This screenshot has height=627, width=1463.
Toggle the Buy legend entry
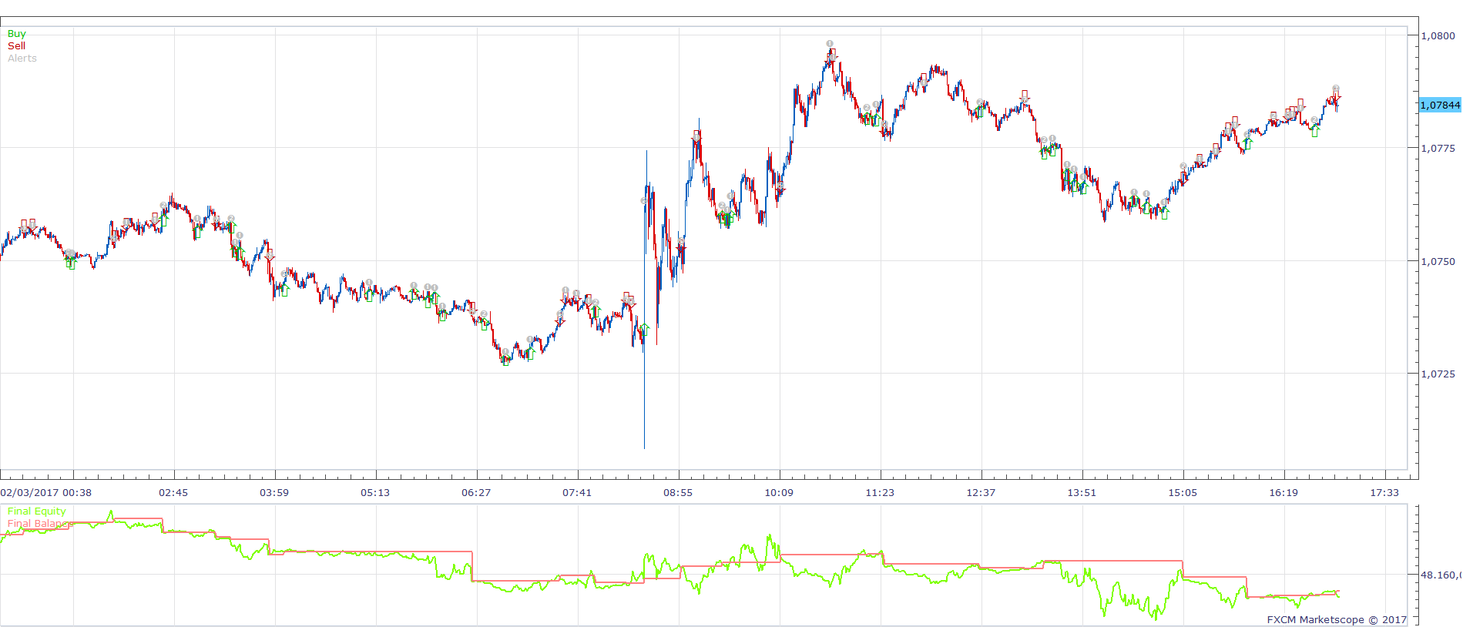[16, 34]
